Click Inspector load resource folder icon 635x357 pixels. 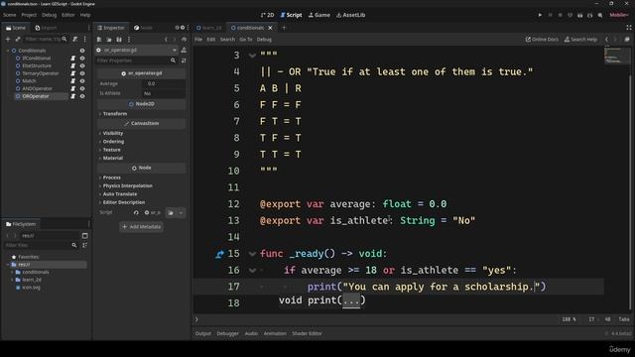click(109, 40)
